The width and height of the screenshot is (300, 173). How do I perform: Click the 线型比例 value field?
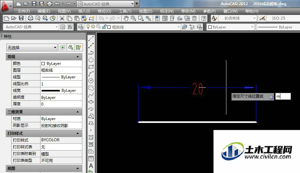coord(61,84)
